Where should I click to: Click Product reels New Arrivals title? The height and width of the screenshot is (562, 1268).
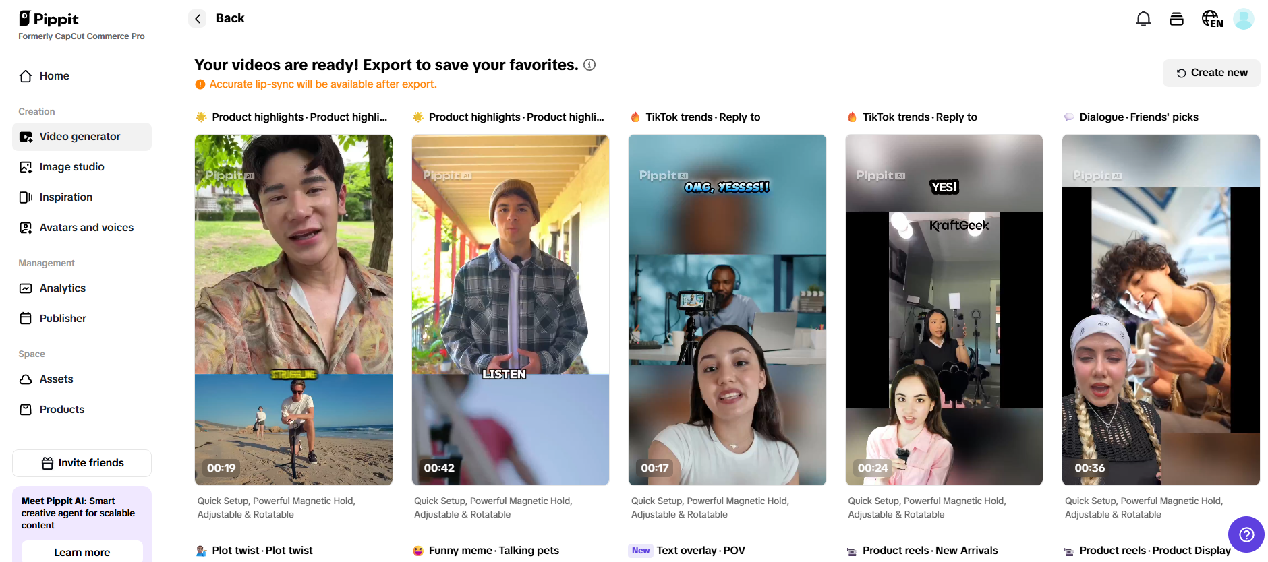point(930,551)
